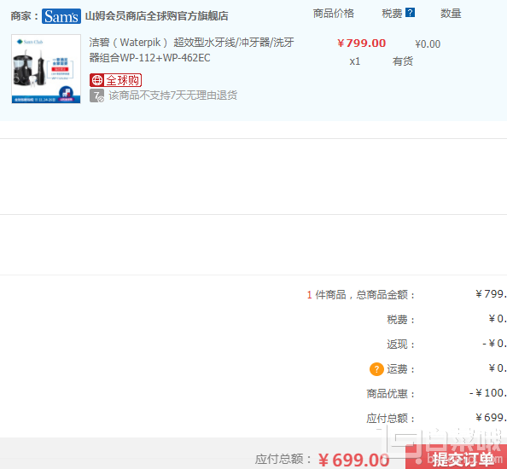Click the Sam's store logo

coord(61,16)
